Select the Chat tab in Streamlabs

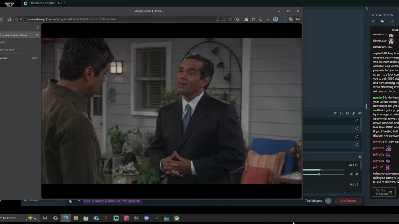tap(395, 30)
